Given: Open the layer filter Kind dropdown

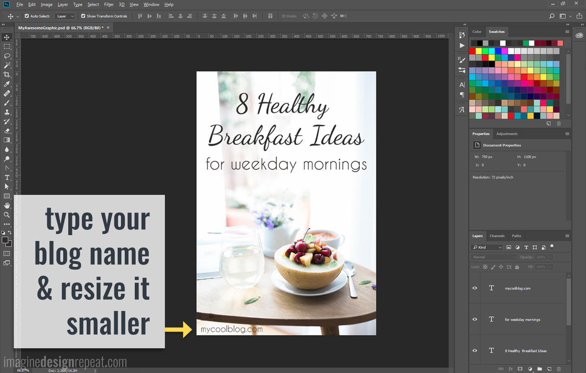Looking at the screenshot, I should point(486,247).
